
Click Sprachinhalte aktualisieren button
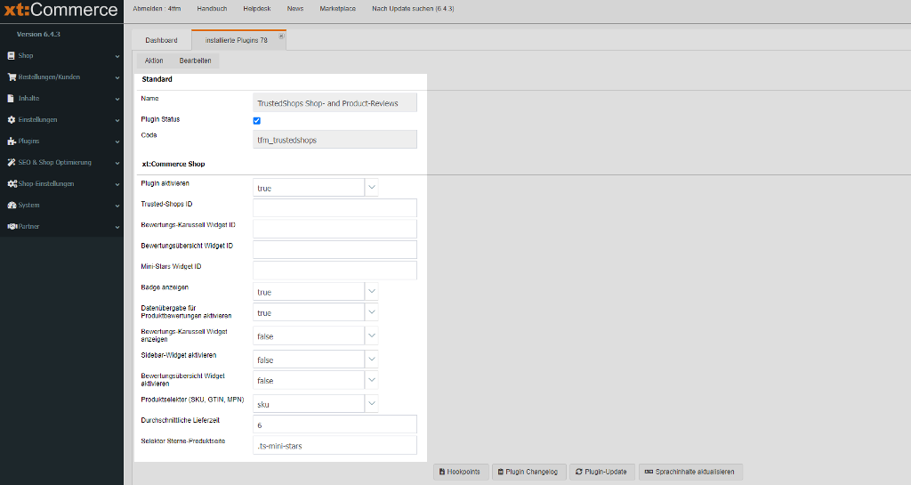click(x=690, y=472)
